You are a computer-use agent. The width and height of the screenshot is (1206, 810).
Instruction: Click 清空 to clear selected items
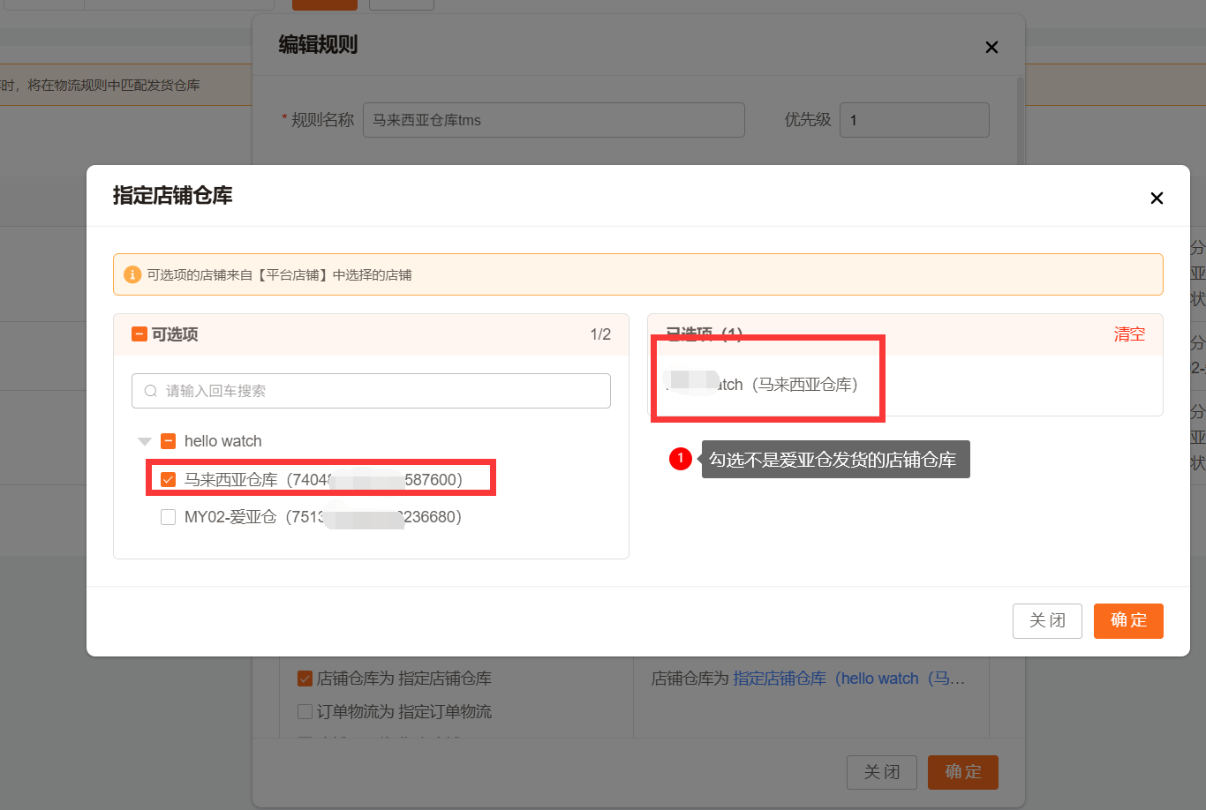point(1129,334)
